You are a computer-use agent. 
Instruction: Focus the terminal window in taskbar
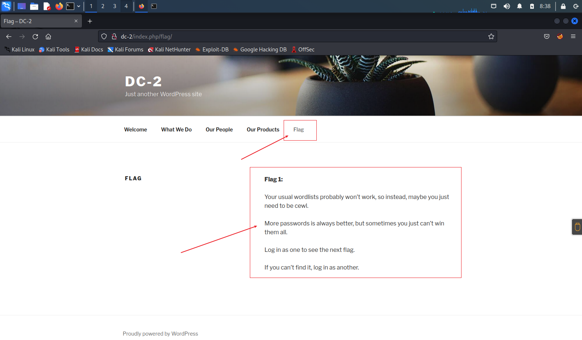(154, 6)
